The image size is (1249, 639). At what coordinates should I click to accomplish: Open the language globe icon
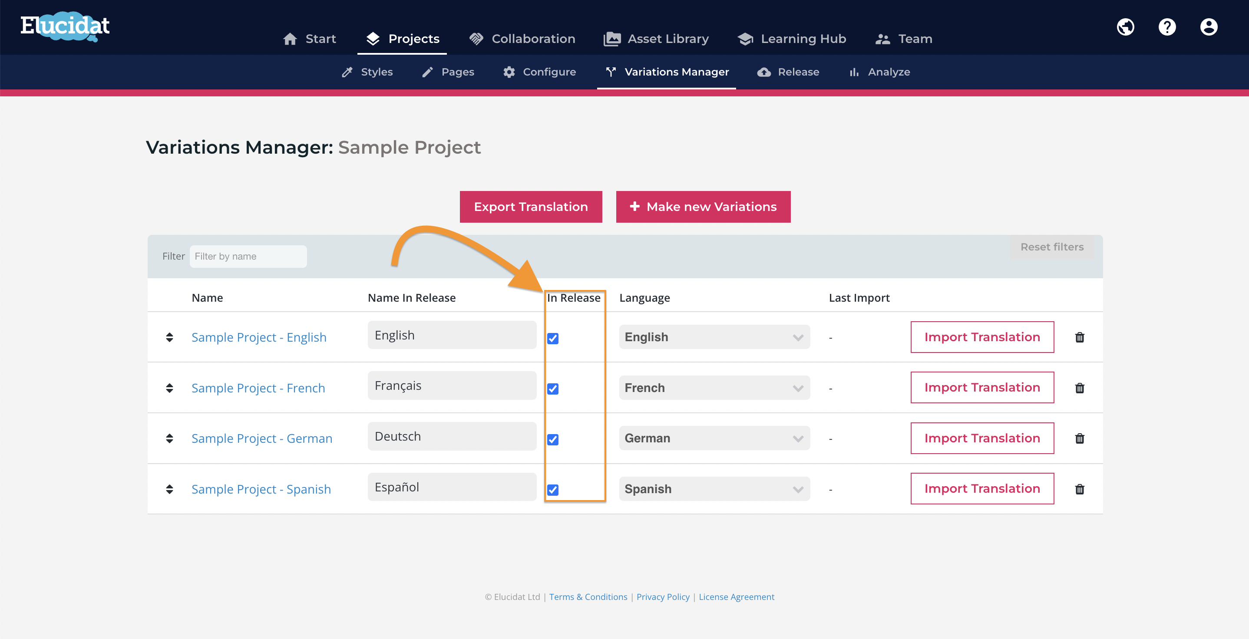pos(1125,26)
